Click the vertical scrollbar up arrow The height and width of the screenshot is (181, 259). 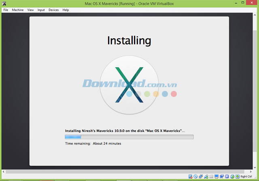[255, 15]
